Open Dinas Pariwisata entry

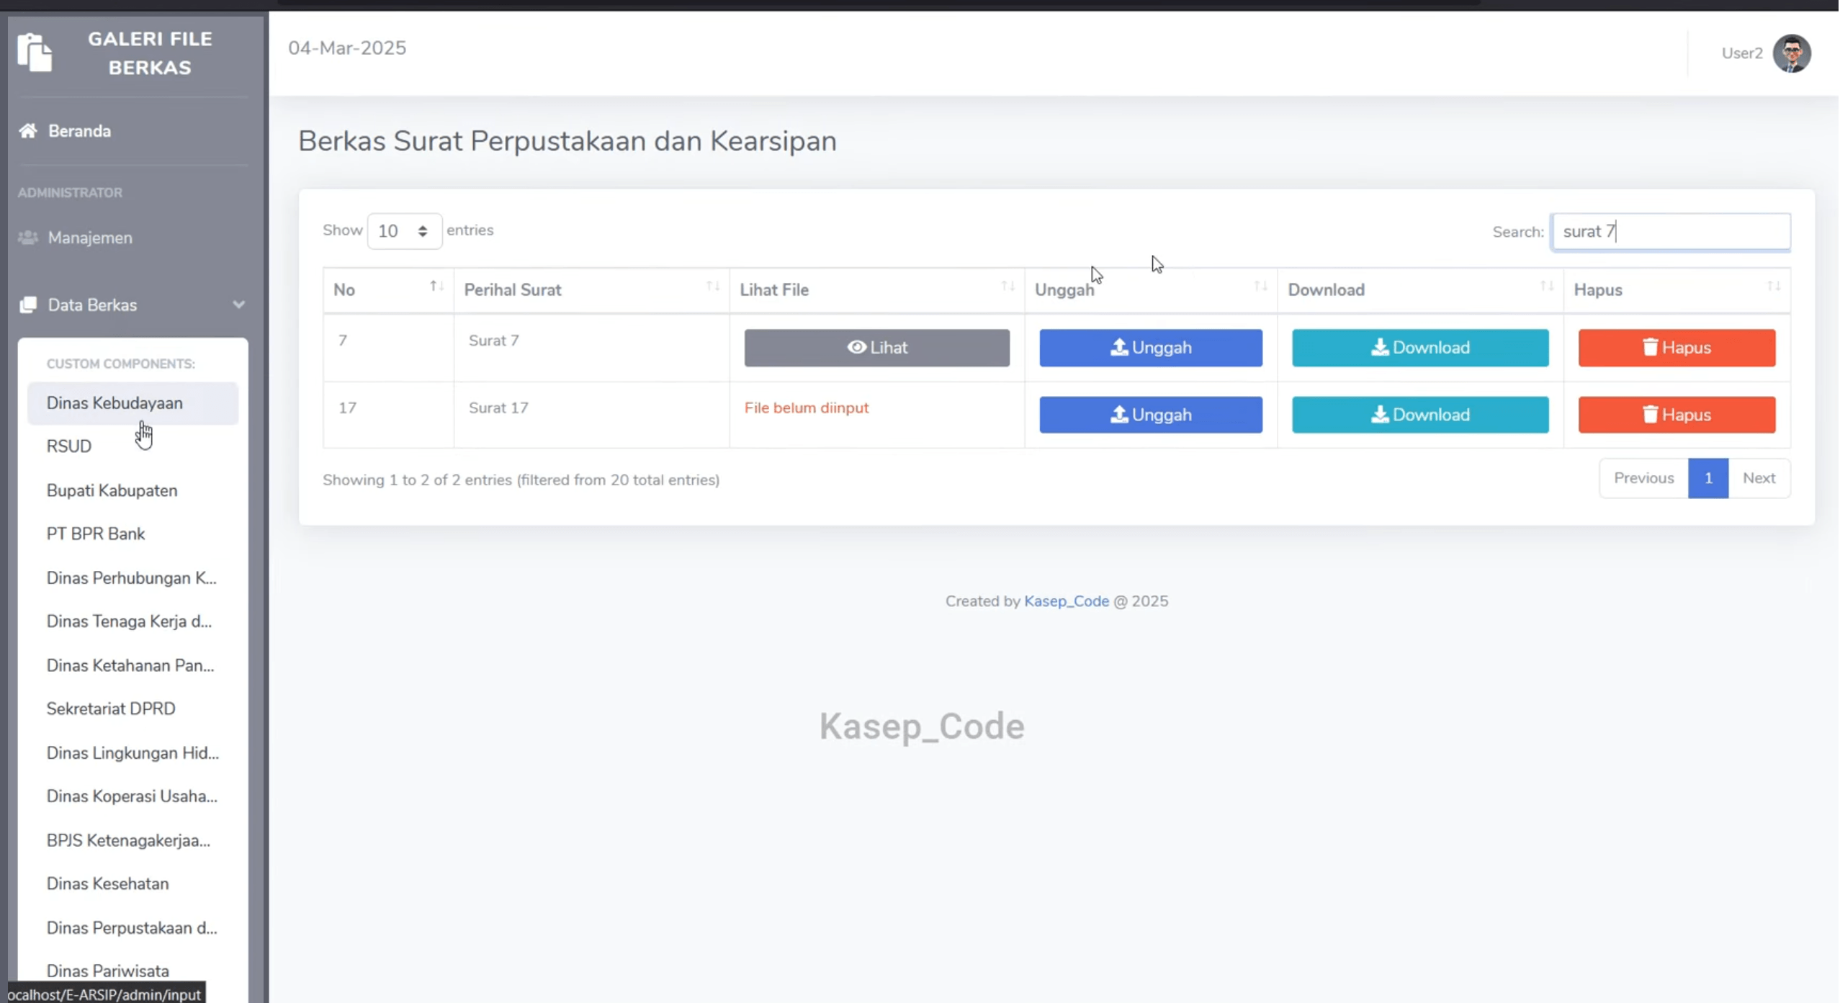click(107, 971)
